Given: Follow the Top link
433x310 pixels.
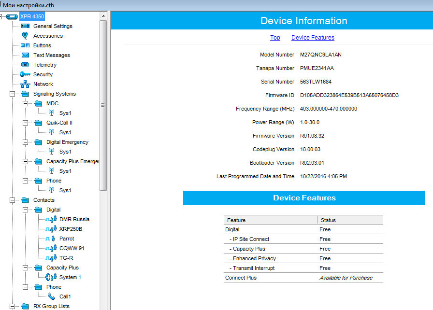Looking at the screenshot, I should click(275, 38).
